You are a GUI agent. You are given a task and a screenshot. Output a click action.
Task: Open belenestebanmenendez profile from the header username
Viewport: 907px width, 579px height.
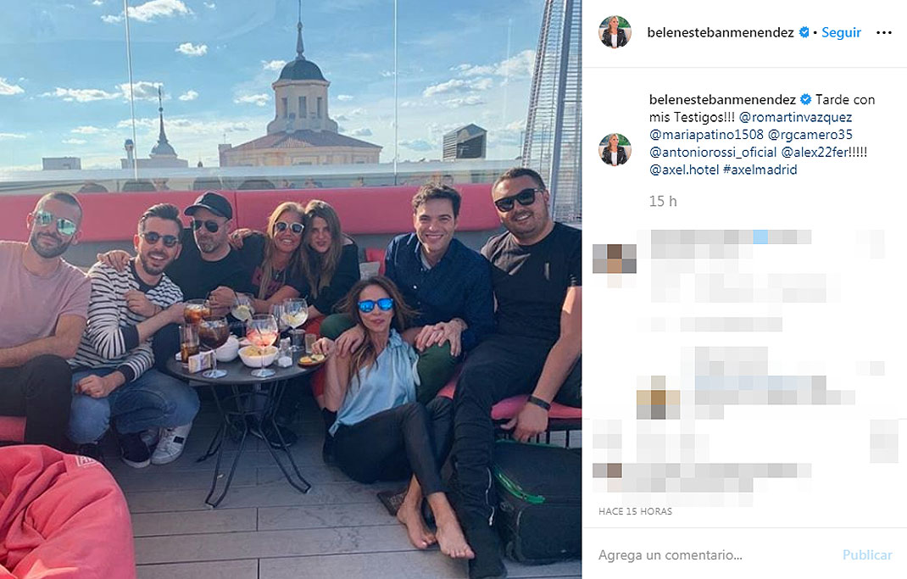(721, 32)
